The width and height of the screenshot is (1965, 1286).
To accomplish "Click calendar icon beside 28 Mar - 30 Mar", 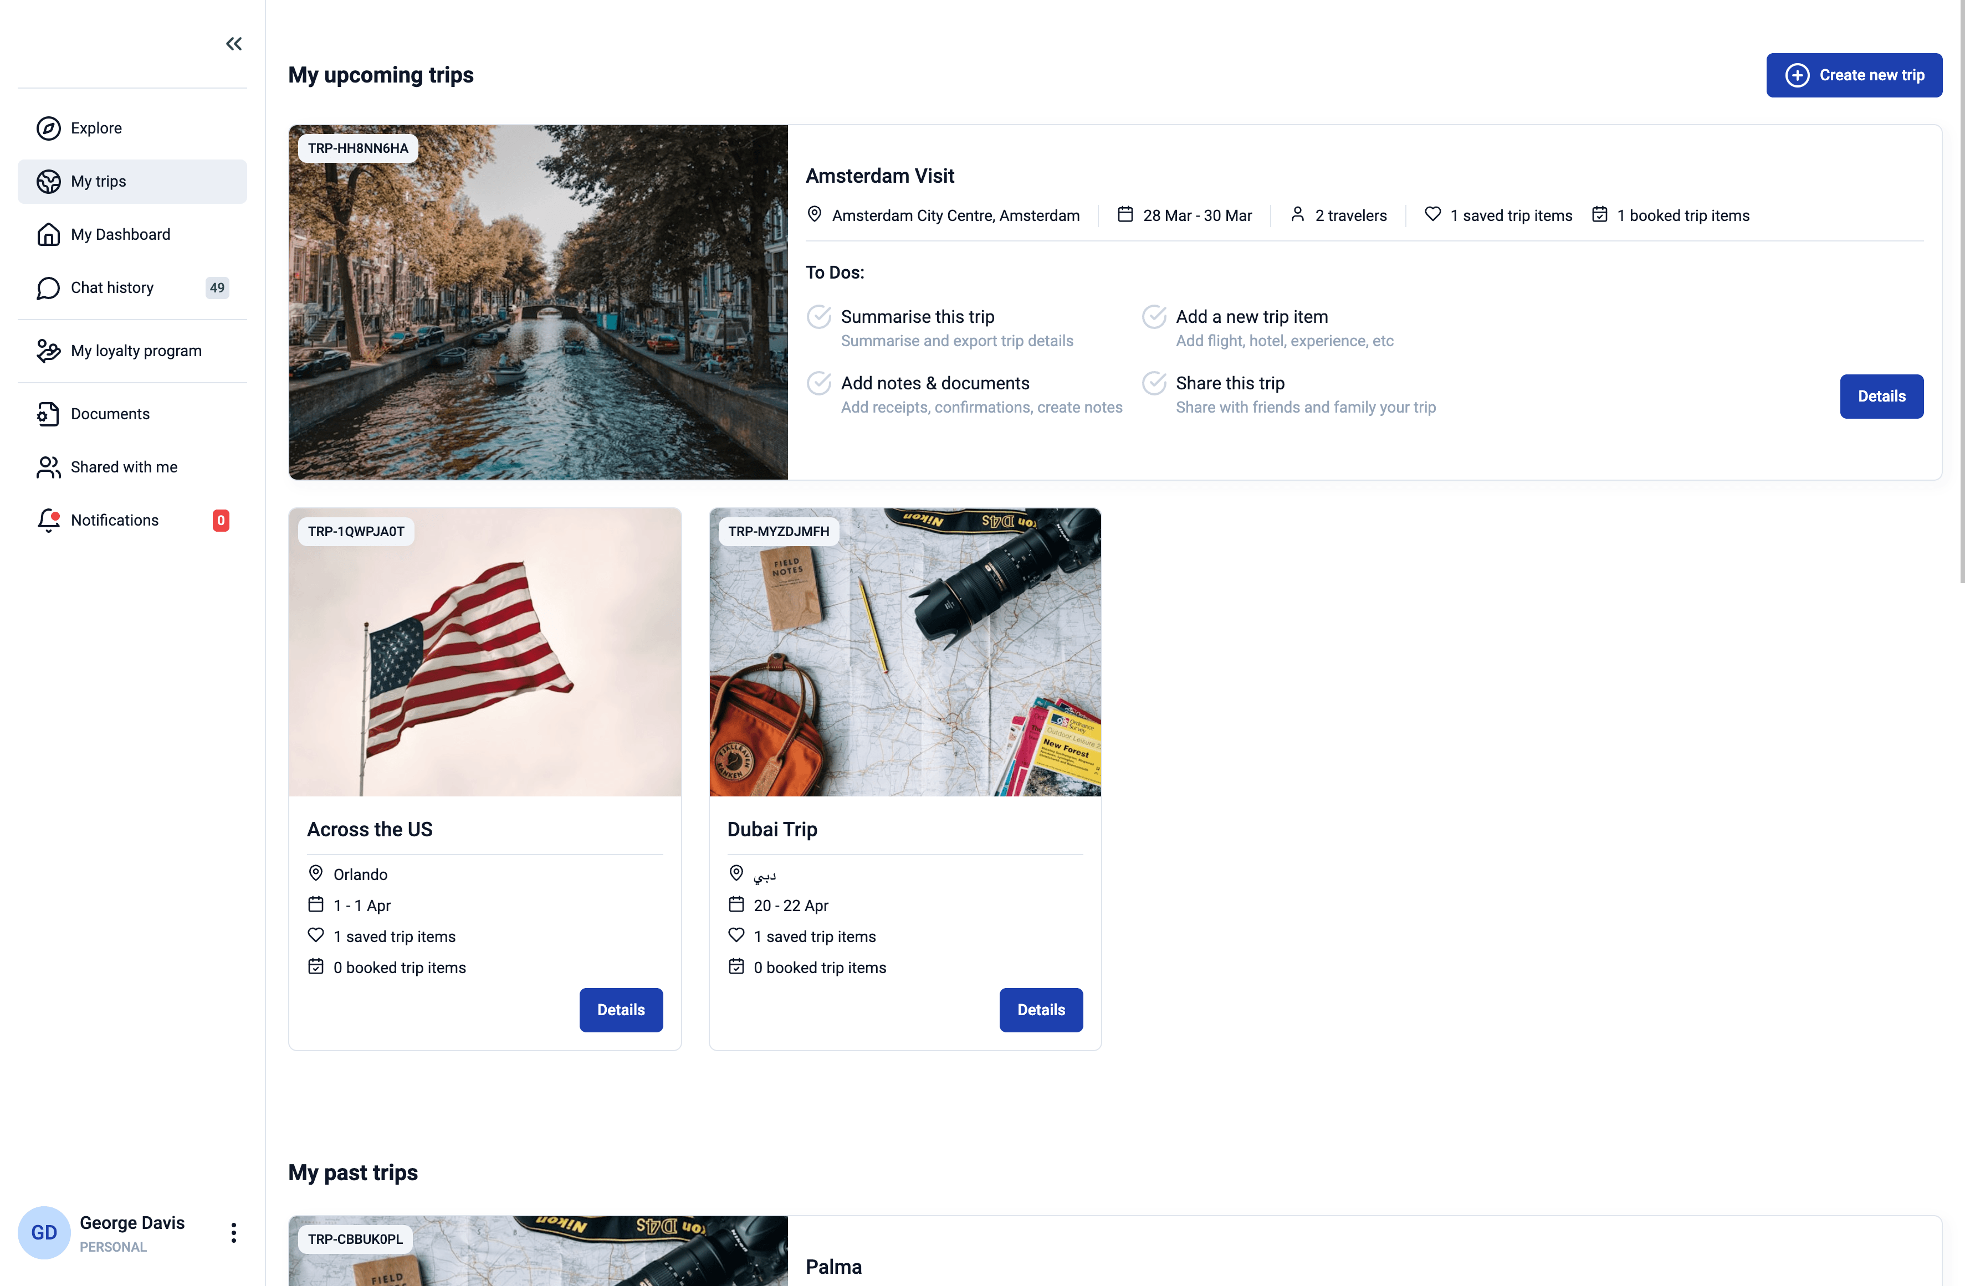I will pyautogui.click(x=1124, y=214).
